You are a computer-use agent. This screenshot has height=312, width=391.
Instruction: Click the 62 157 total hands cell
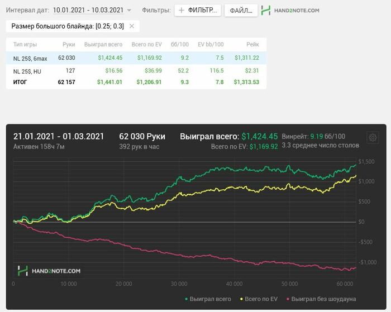click(x=66, y=82)
